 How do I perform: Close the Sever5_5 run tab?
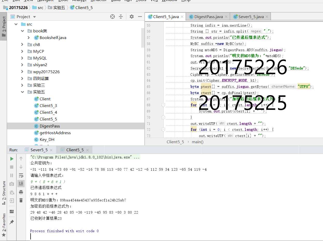pyautogui.click(x=52, y=150)
